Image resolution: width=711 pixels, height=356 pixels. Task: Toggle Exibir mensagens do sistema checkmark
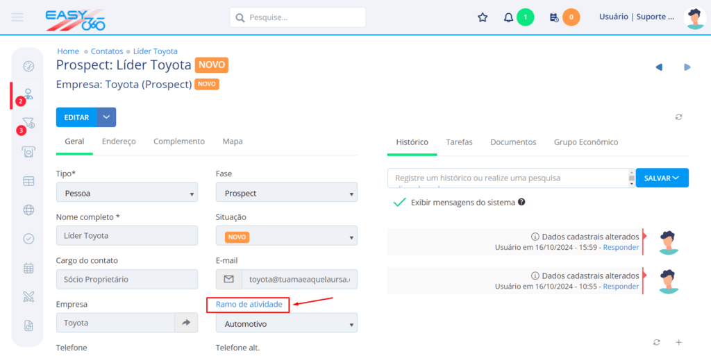399,203
